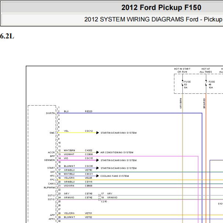Click "YEL/ORG" wire color on pin 19
This screenshot has height=223, width=223.
pos(69,178)
